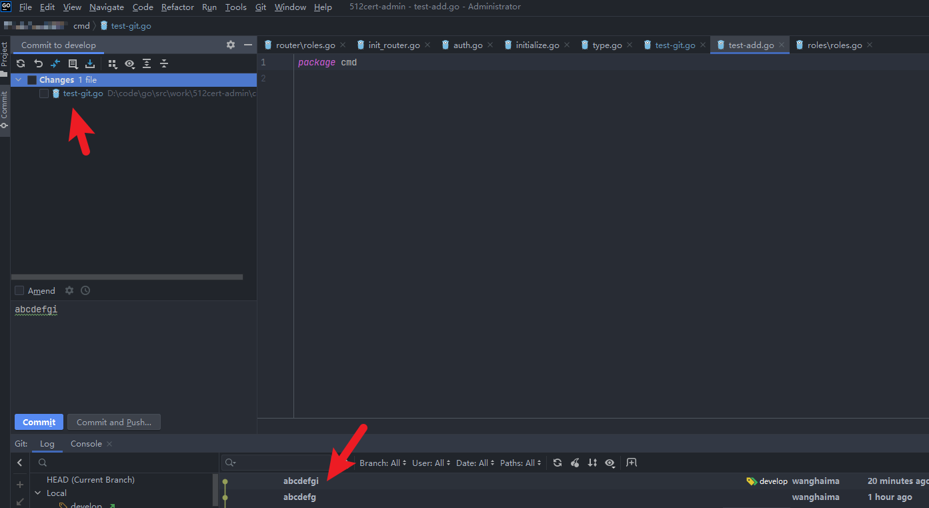This screenshot has width=929, height=508.
Task: Collapse the Local branches node
Action: click(x=38, y=493)
